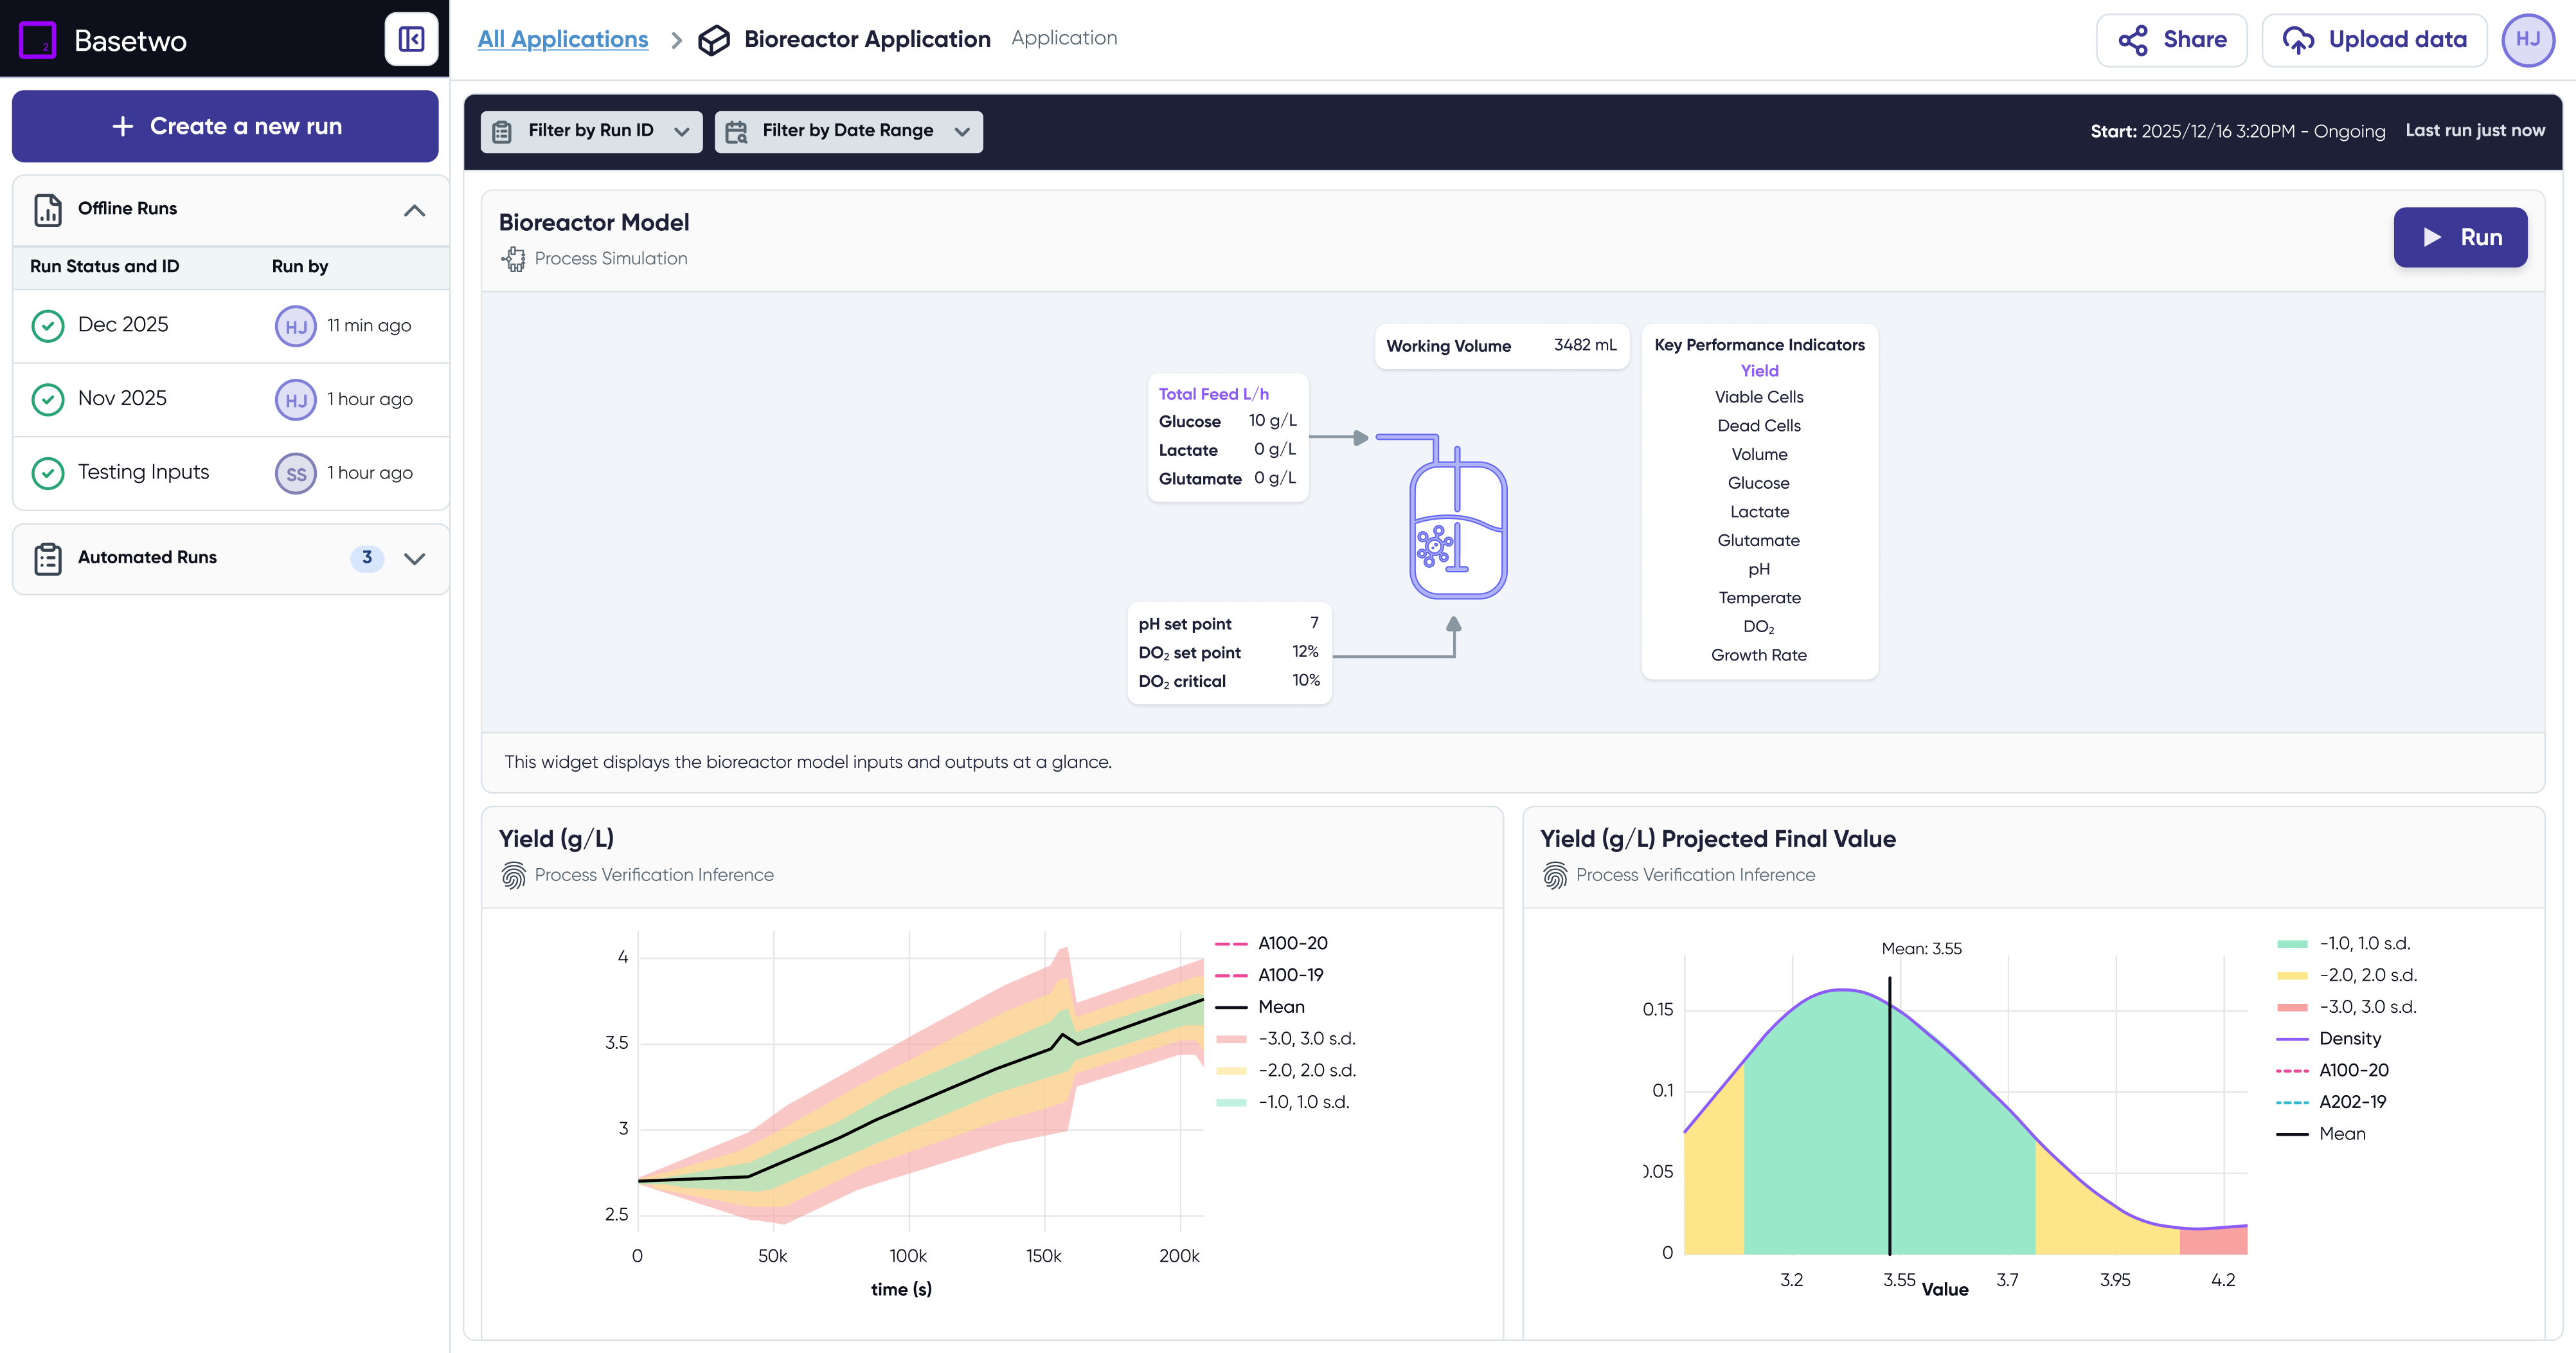This screenshot has height=1353, width=2576.
Task: Select the Yield KPI item
Action: (x=1759, y=370)
